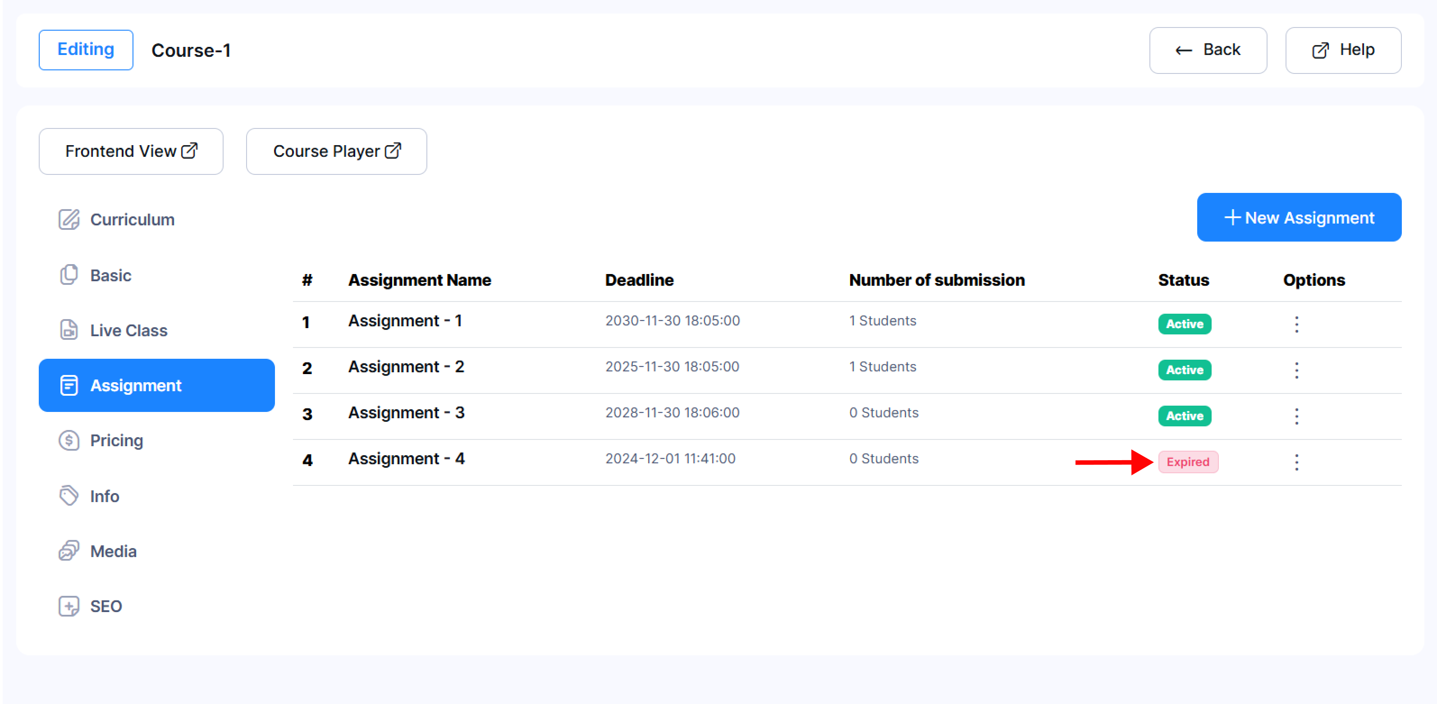
Task: Click the Curriculum pencil icon in sidebar
Action: coord(69,219)
